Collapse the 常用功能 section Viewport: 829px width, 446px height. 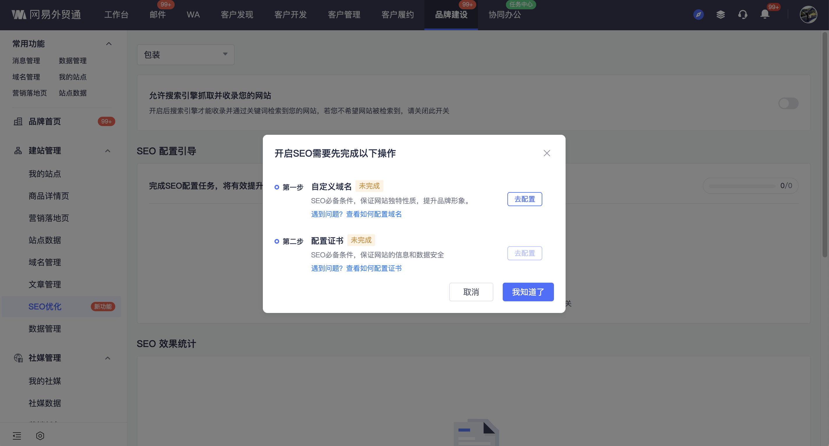pos(109,44)
